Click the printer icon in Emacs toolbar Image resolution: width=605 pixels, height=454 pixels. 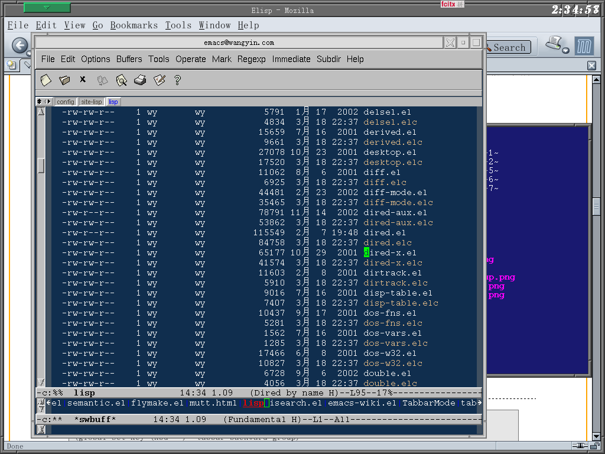pos(140,80)
